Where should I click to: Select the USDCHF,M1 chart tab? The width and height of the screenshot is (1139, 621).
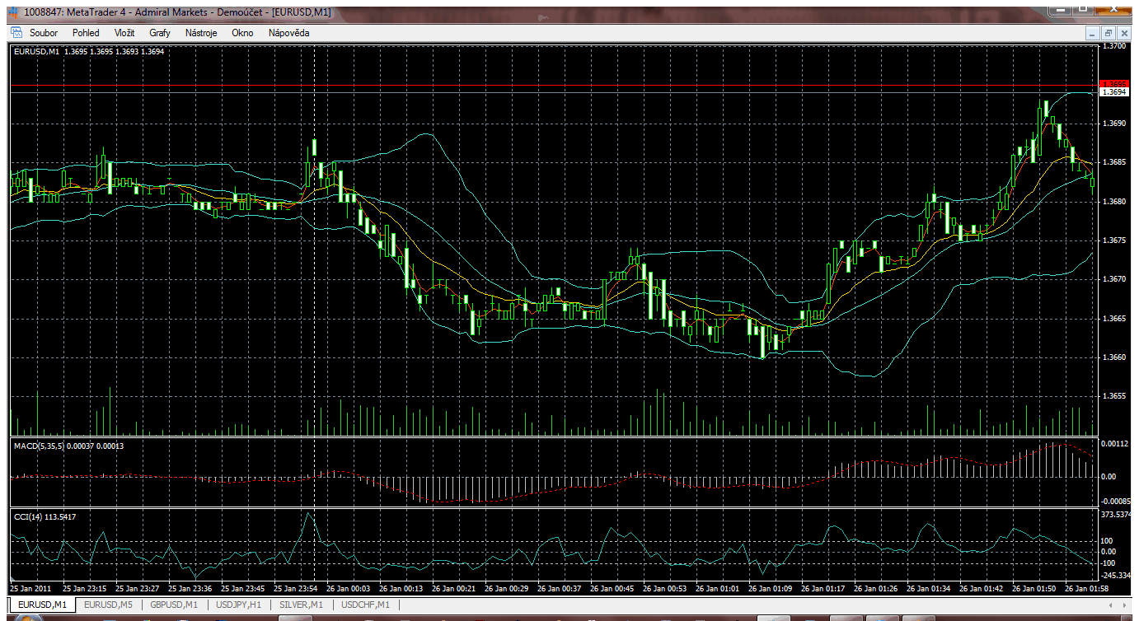(x=365, y=605)
